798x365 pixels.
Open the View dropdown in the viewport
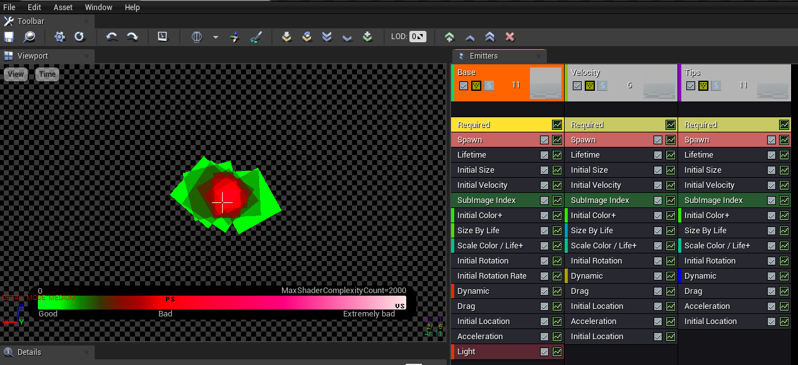15,74
